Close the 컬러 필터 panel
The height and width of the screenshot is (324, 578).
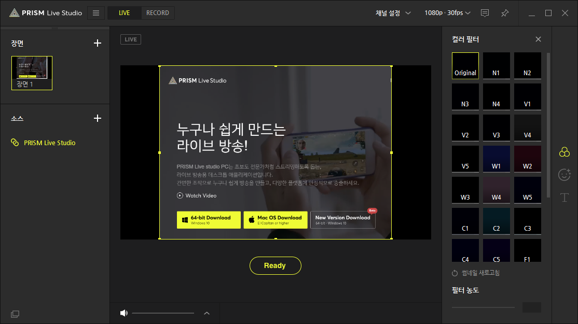tap(538, 39)
